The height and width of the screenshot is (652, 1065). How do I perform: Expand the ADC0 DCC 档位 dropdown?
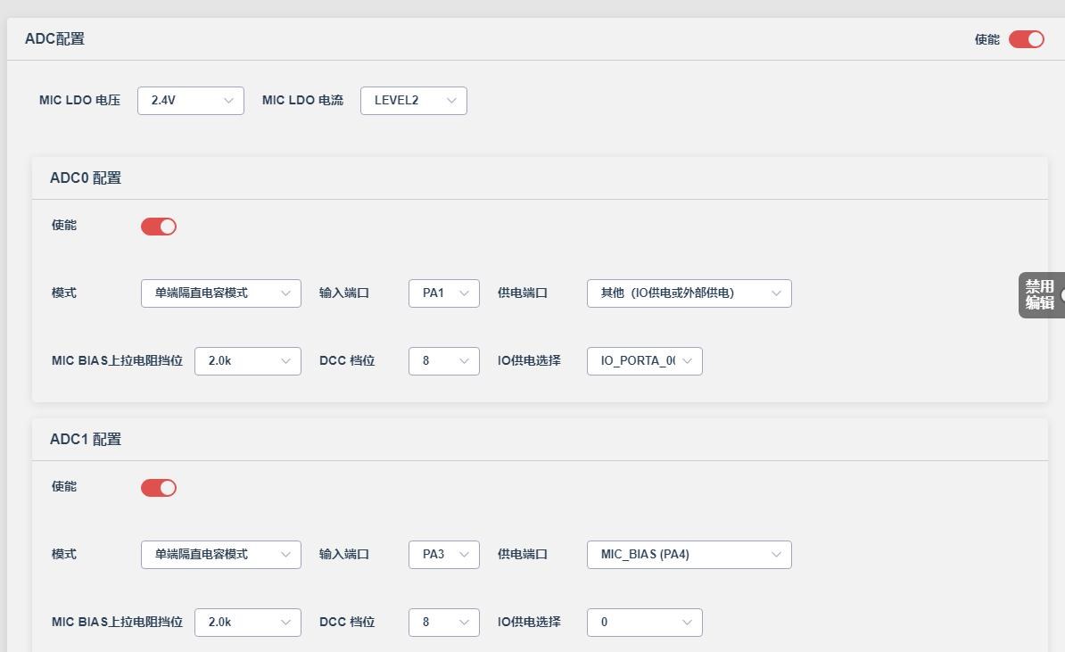click(444, 361)
